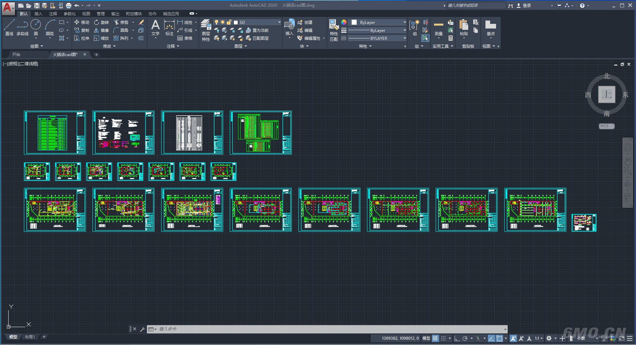This screenshot has width=636, height=345.
Task: Open the 视图 ribbon tab
Action: [x=86, y=14]
